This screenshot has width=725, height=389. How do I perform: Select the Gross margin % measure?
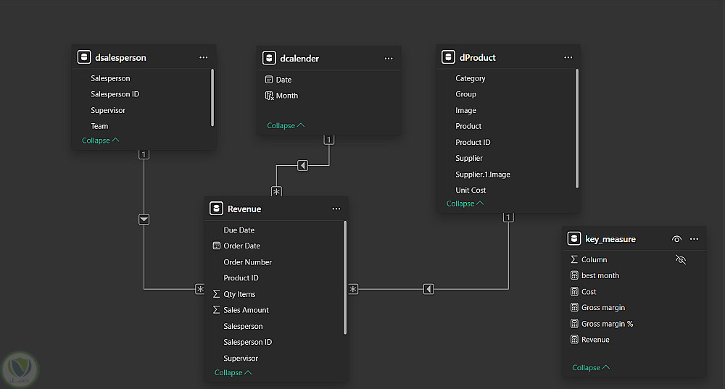pos(607,324)
